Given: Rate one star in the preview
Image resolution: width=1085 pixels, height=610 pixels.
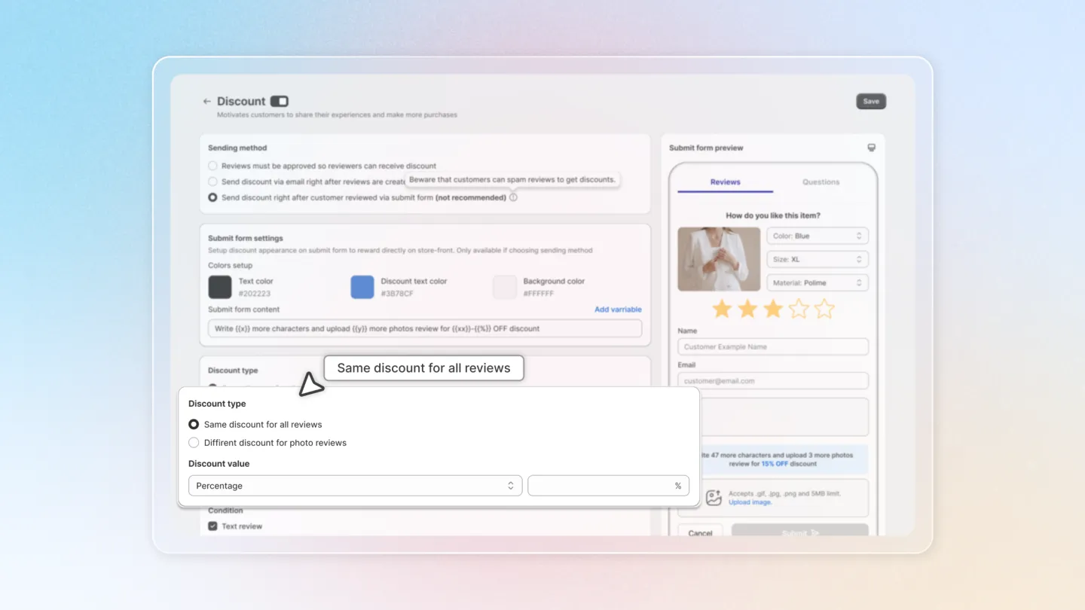Looking at the screenshot, I should pyautogui.click(x=722, y=309).
